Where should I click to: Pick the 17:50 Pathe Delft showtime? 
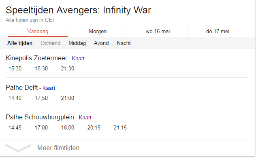pyautogui.click(x=41, y=98)
